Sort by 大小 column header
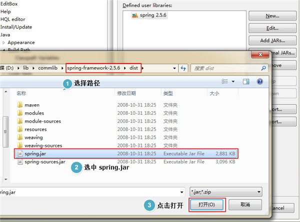 click(214, 93)
